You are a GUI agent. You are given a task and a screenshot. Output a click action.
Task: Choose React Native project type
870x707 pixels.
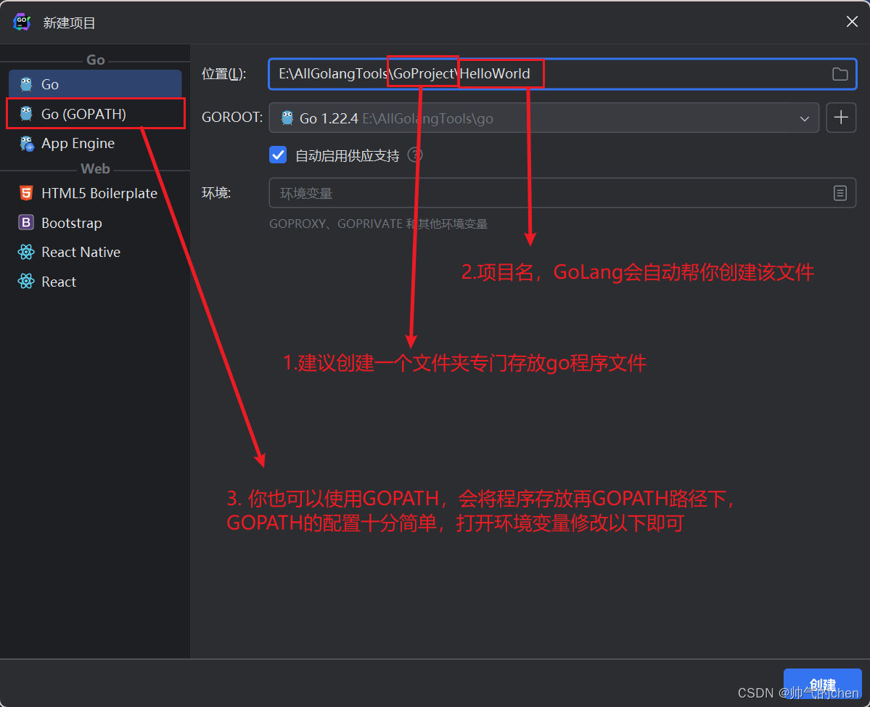coord(95,252)
